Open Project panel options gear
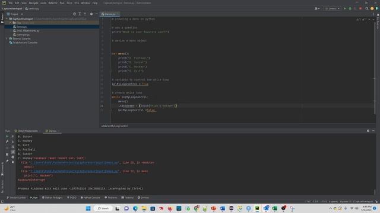The width and height of the screenshot is (380, 213). pos(91,14)
